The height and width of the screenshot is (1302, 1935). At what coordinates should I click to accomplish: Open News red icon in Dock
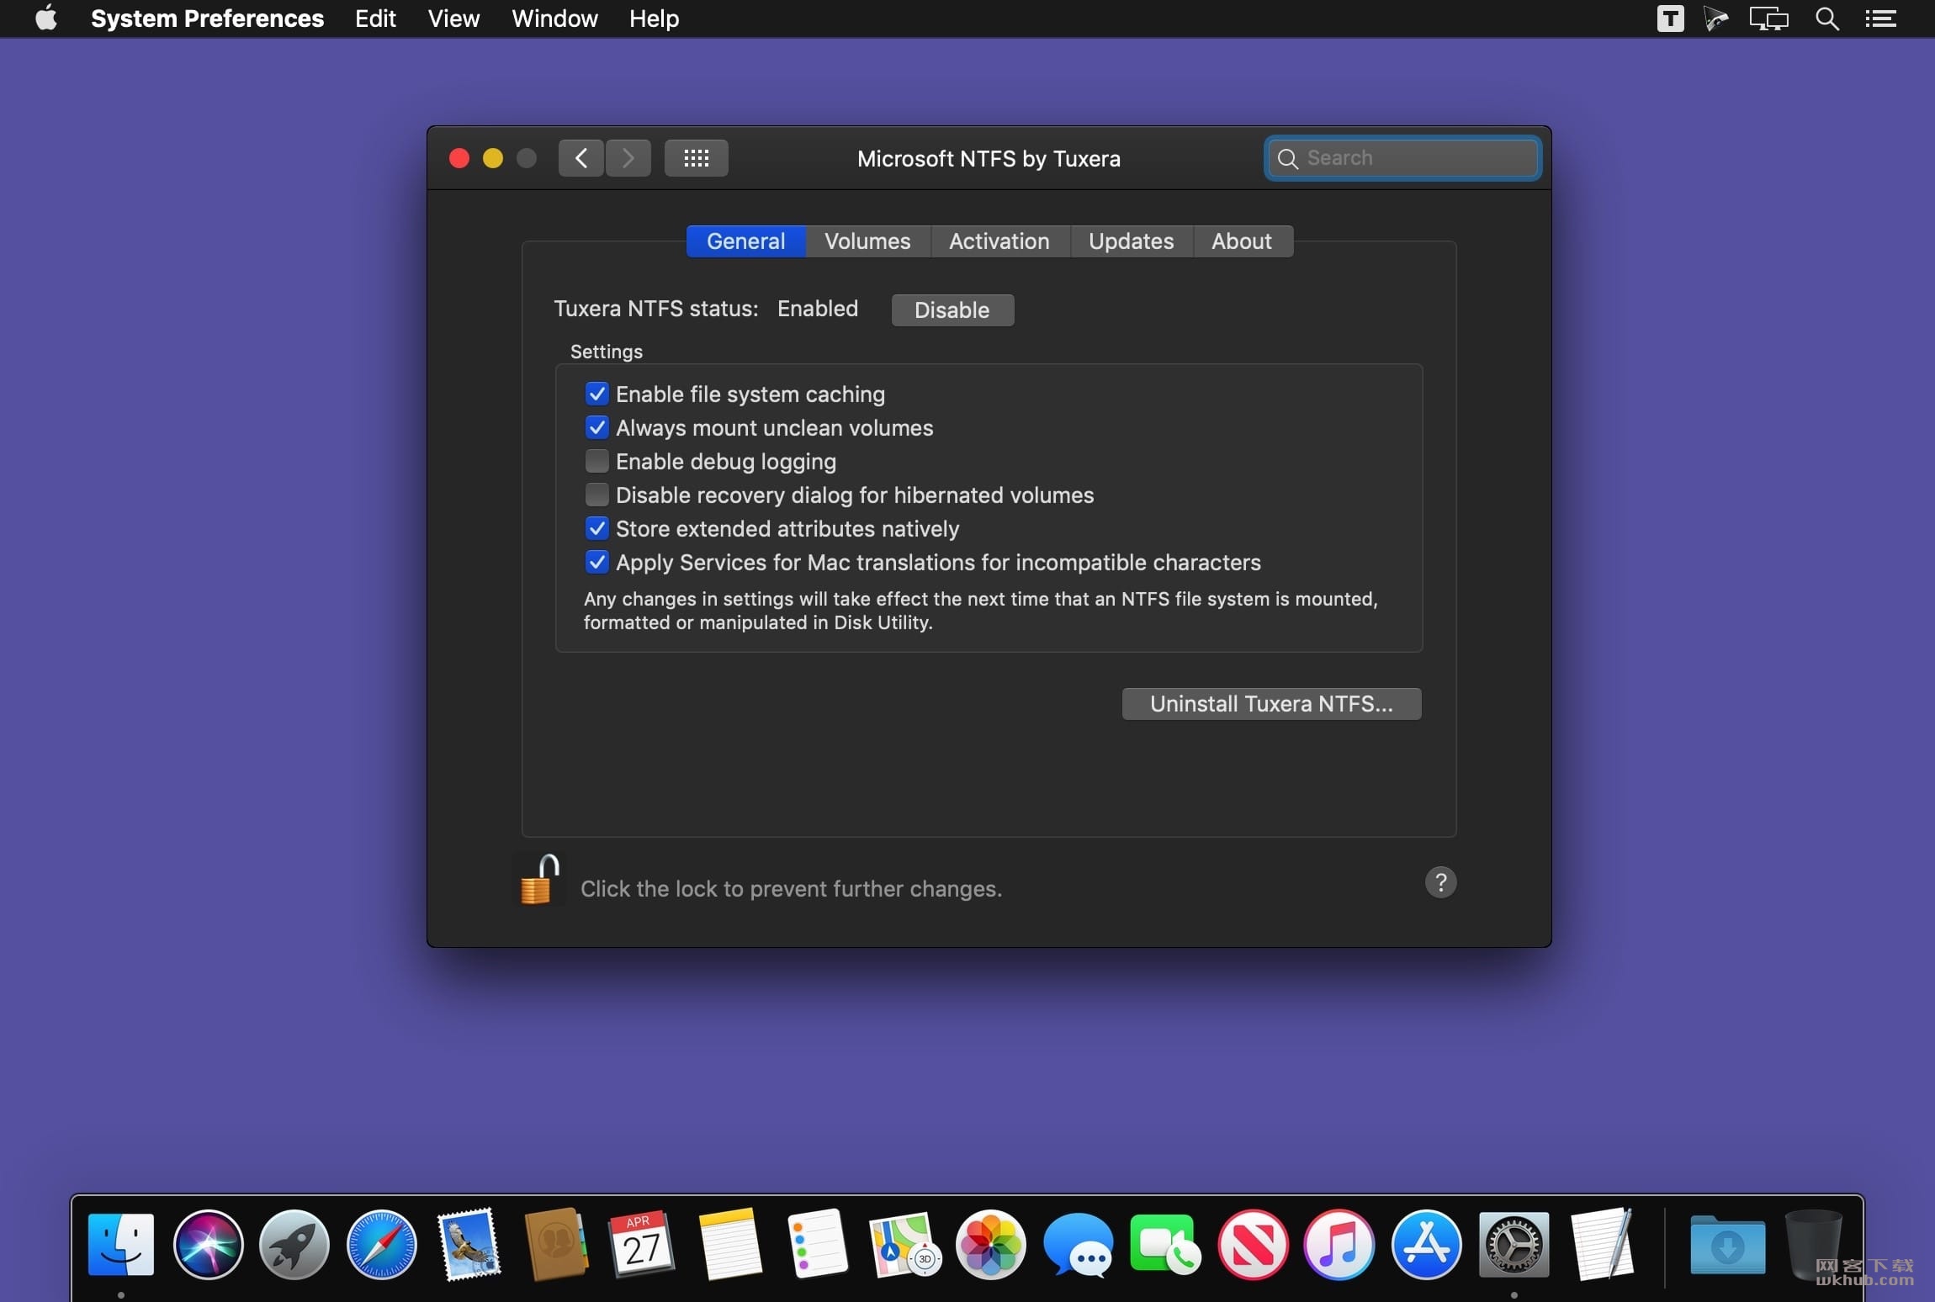pos(1253,1245)
